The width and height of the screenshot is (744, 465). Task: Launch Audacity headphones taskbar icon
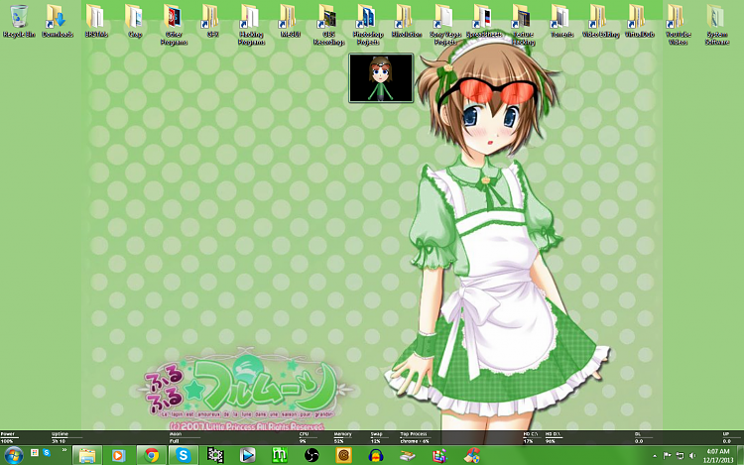click(x=376, y=455)
